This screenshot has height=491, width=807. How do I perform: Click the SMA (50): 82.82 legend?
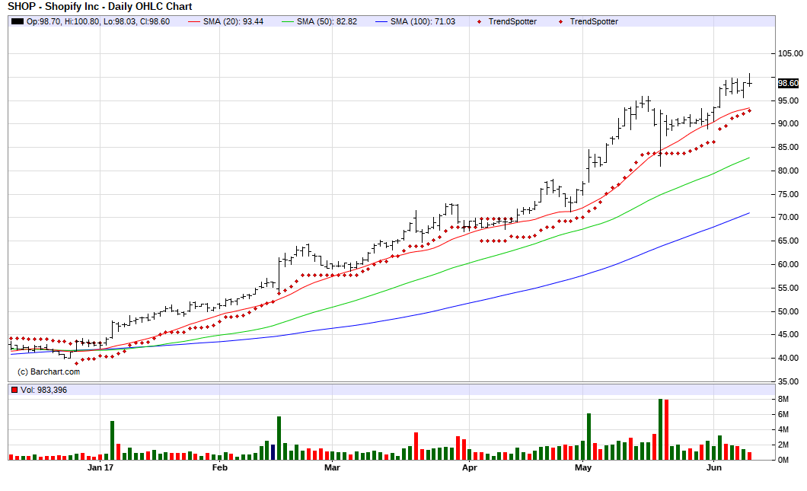[x=327, y=21]
